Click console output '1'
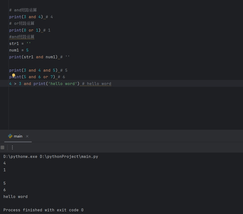Screen dimensions: 243x214 point(5,170)
